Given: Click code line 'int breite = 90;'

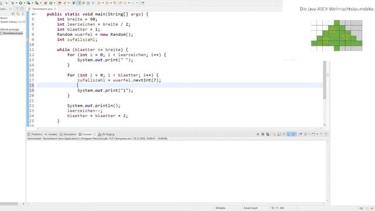Looking at the screenshot, I should coord(77,19).
